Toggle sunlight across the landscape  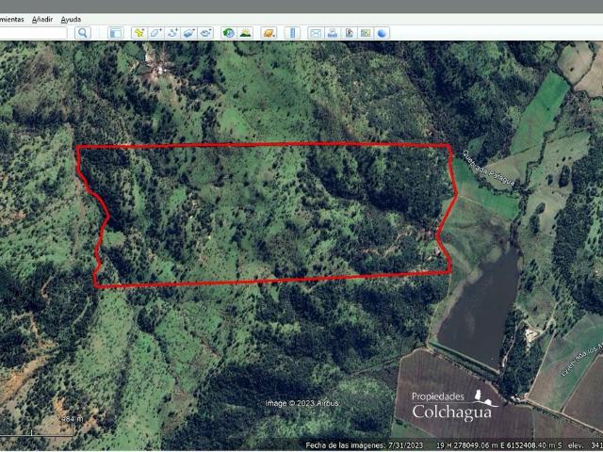(x=245, y=33)
